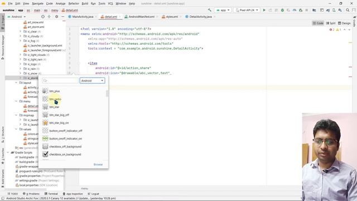Click the resource picker list scrollbar
Image resolution: width=357 pixels, height=201 pixels.
tap(107, 93)
